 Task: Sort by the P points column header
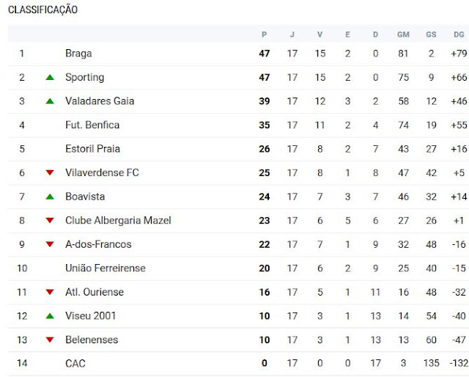click(265, 34)
